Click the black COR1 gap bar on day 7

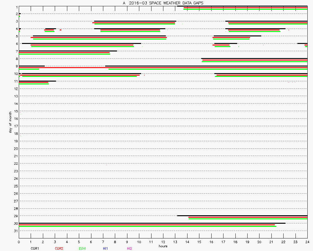pos(68,51)
